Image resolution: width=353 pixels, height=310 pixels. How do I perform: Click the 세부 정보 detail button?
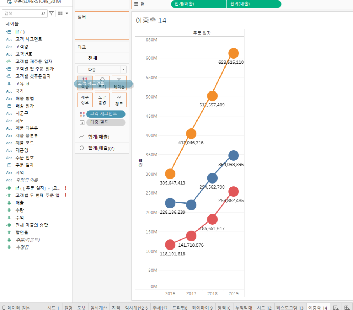(x=85, y=100)
